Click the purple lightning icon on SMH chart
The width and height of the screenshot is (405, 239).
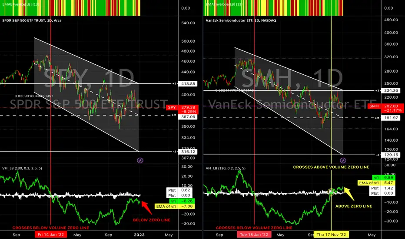(343, 160)
